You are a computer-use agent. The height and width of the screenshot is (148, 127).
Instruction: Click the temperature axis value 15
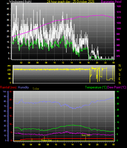click(118, 122)
